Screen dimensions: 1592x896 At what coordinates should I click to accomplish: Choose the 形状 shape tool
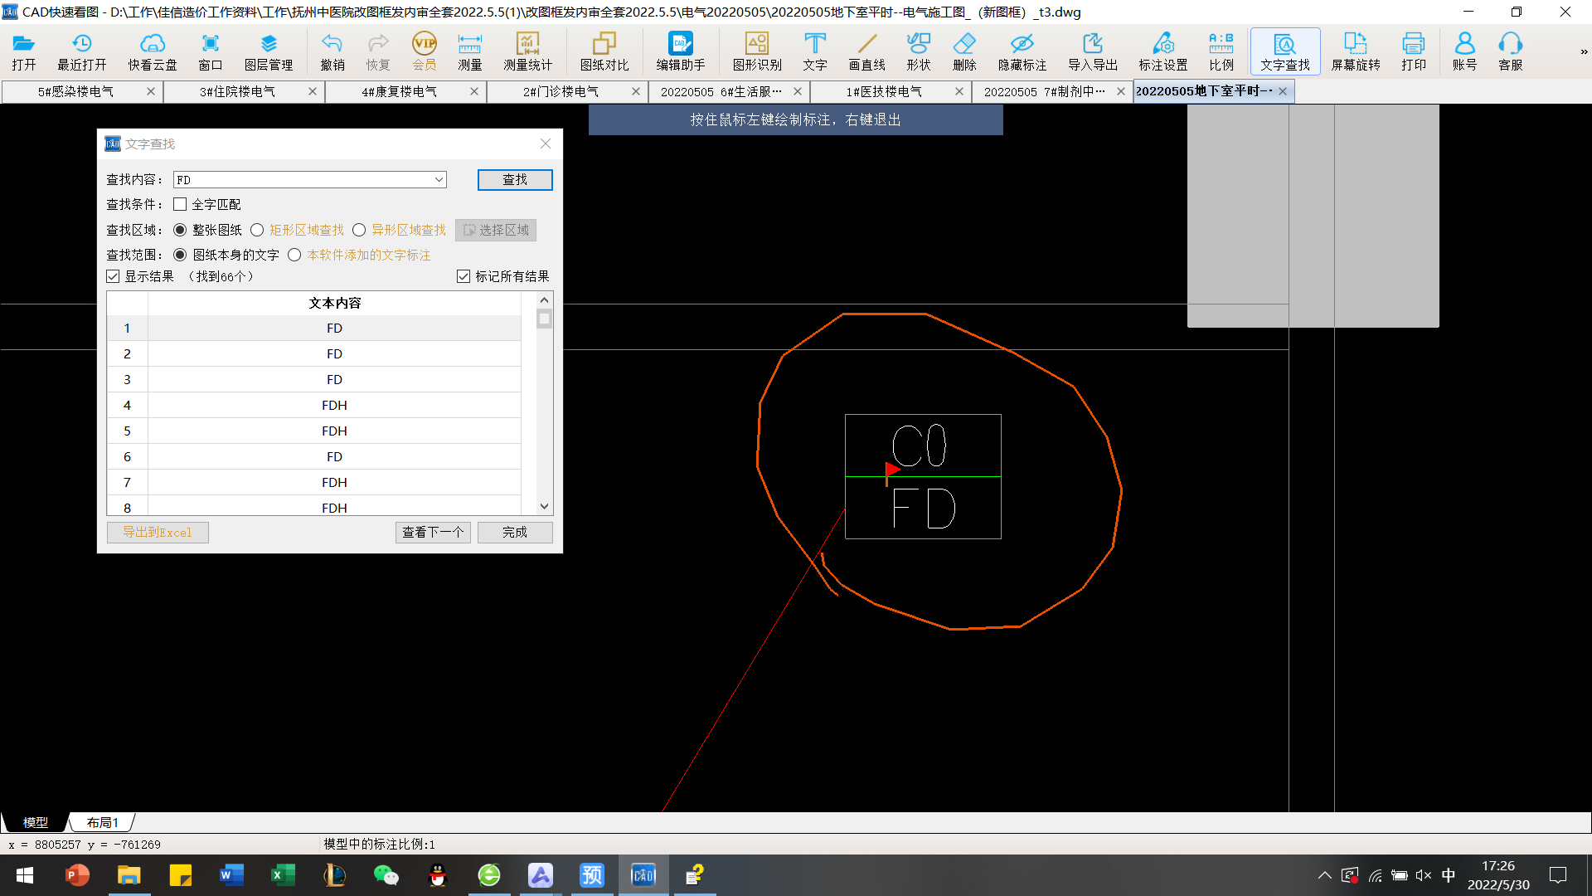click(919, 51)
